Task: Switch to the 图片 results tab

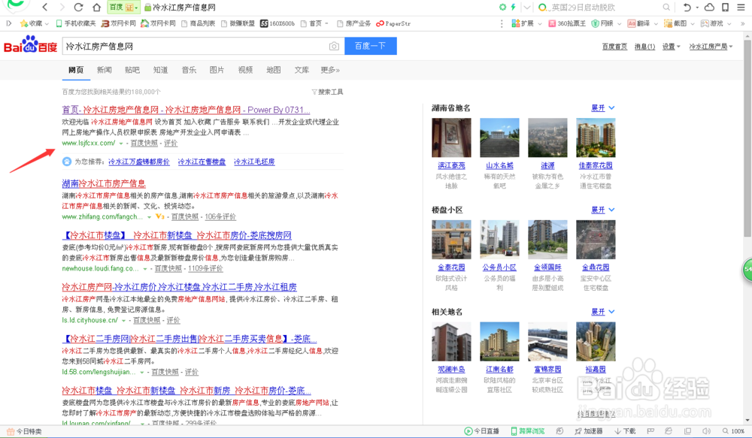Action: pos(217,69)
